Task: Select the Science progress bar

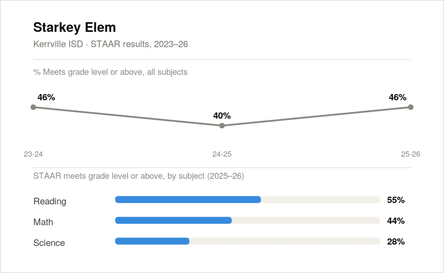Action: [x=248, y=241]
